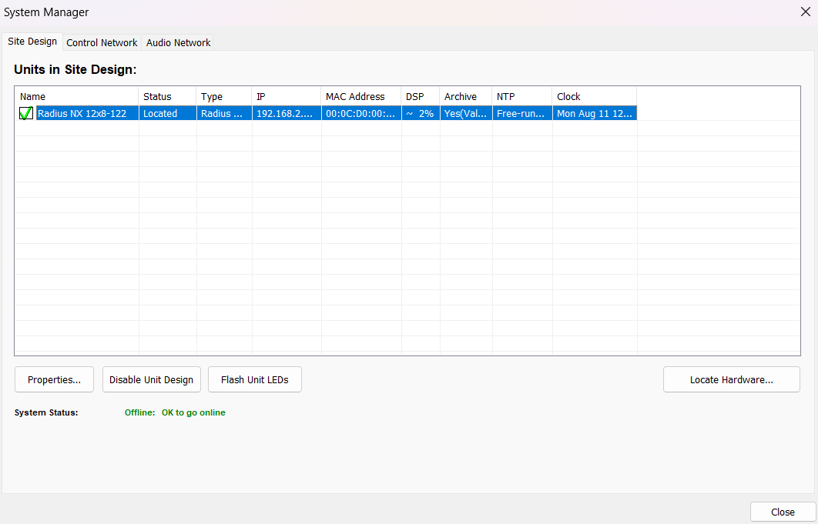This screenshot has width=818, height=524.
Task: Toggle the Radius NX 12x8-122 green checkbox
Action: tap(26, 113)
